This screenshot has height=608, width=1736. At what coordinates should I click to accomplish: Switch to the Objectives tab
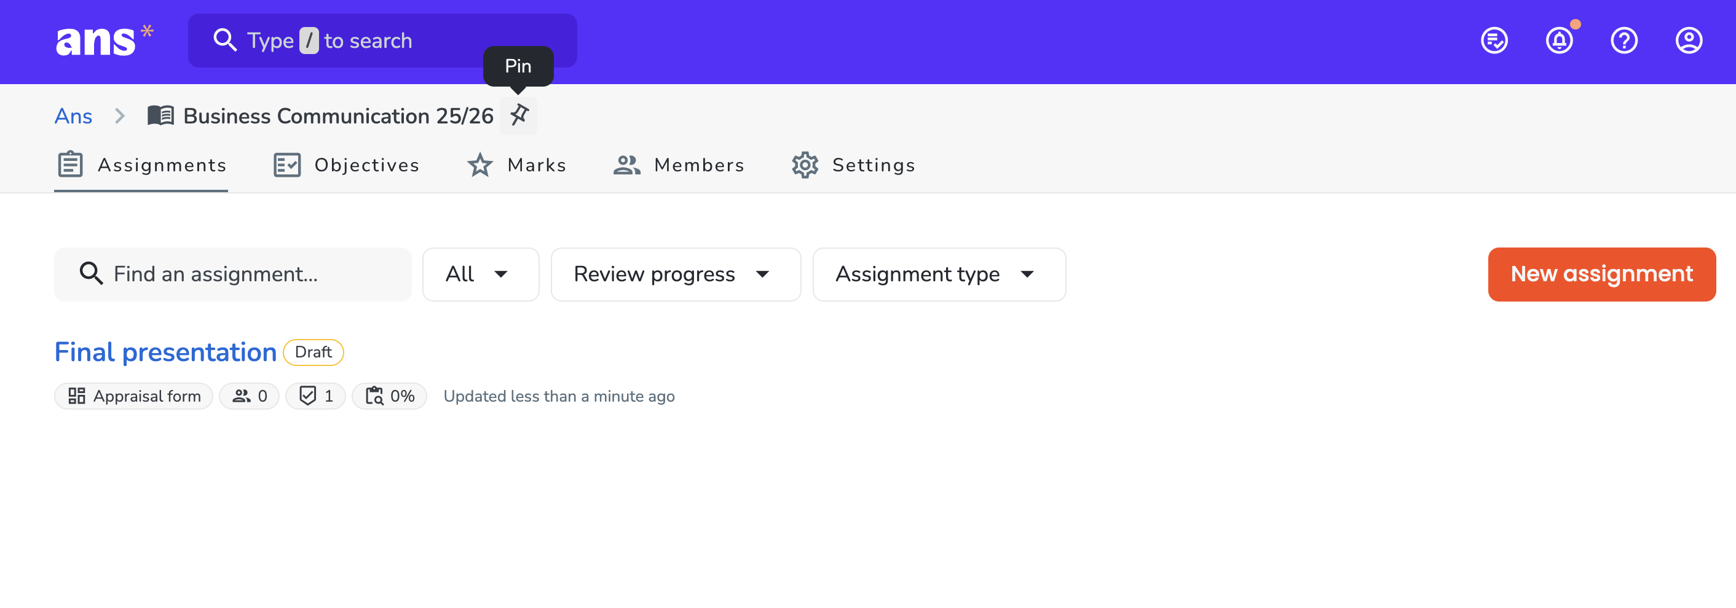(x=346, y=165)
